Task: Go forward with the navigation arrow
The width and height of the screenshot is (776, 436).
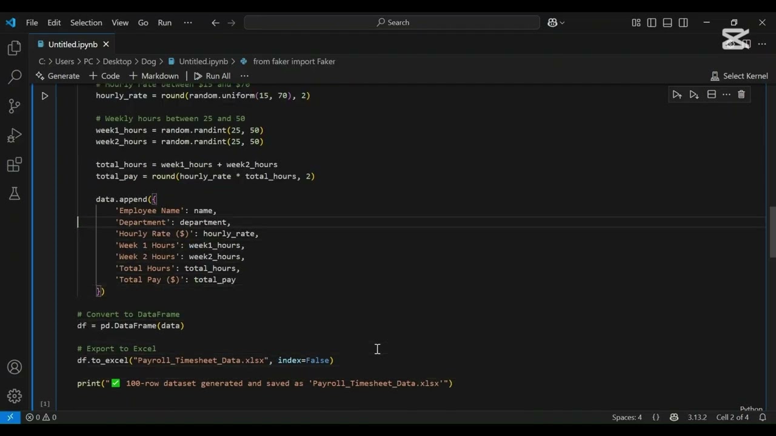Action: 231,22
